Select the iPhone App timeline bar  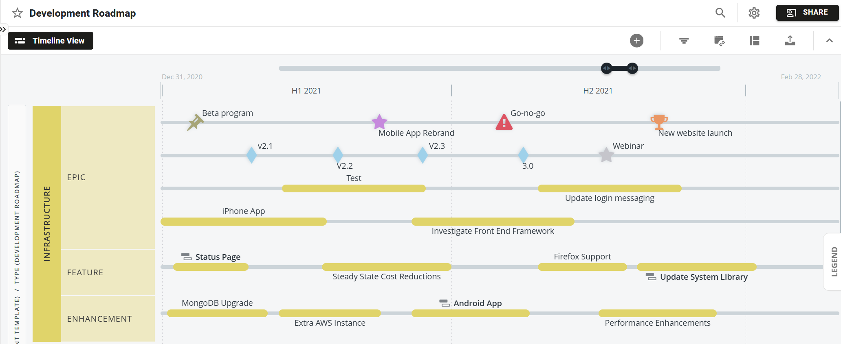pyautogui.click(x=244, y=222)
